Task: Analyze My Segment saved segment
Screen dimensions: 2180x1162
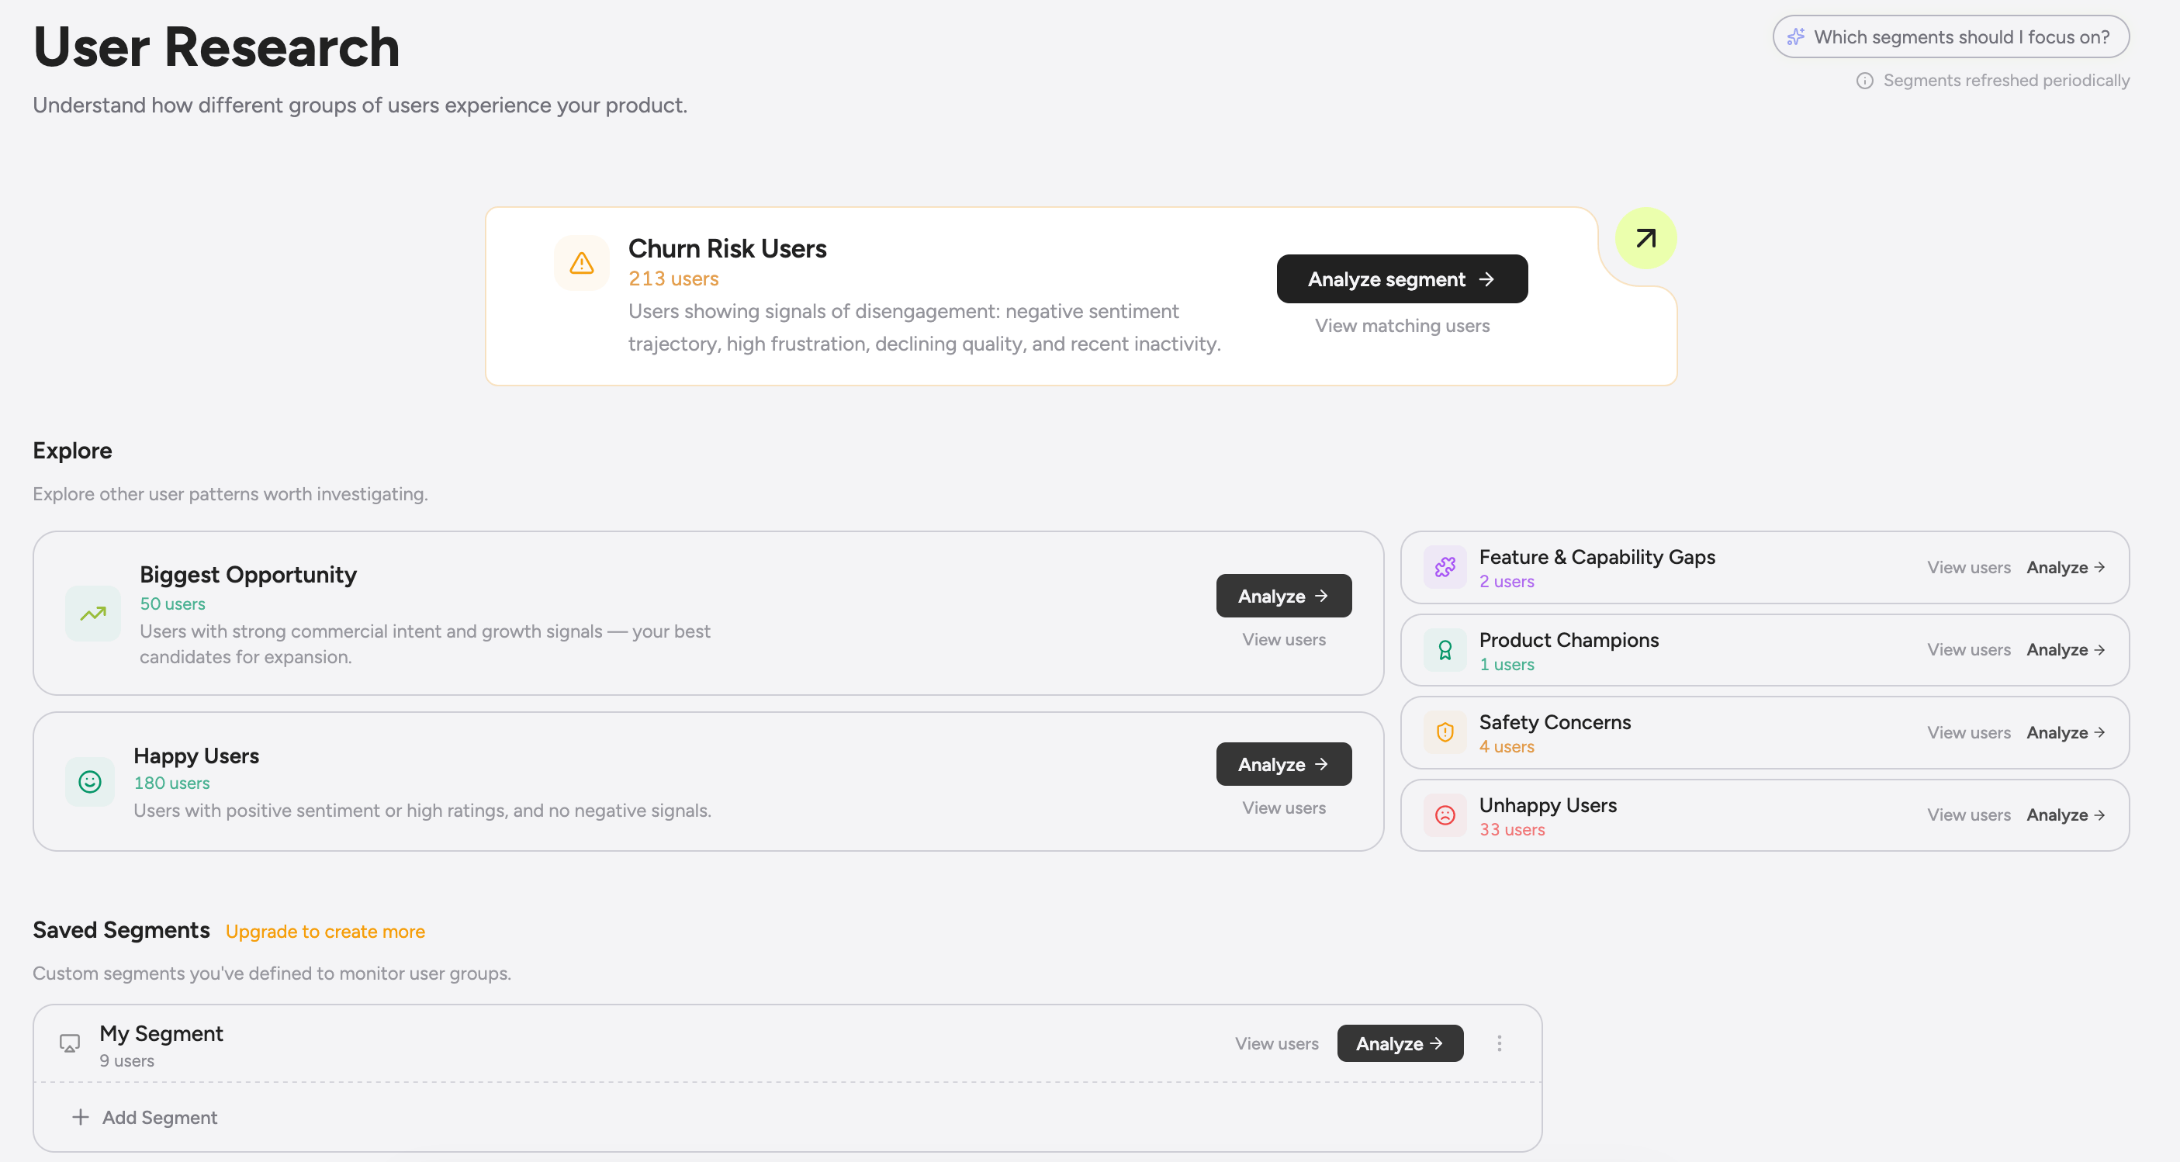Action: coord(1400,1043)
